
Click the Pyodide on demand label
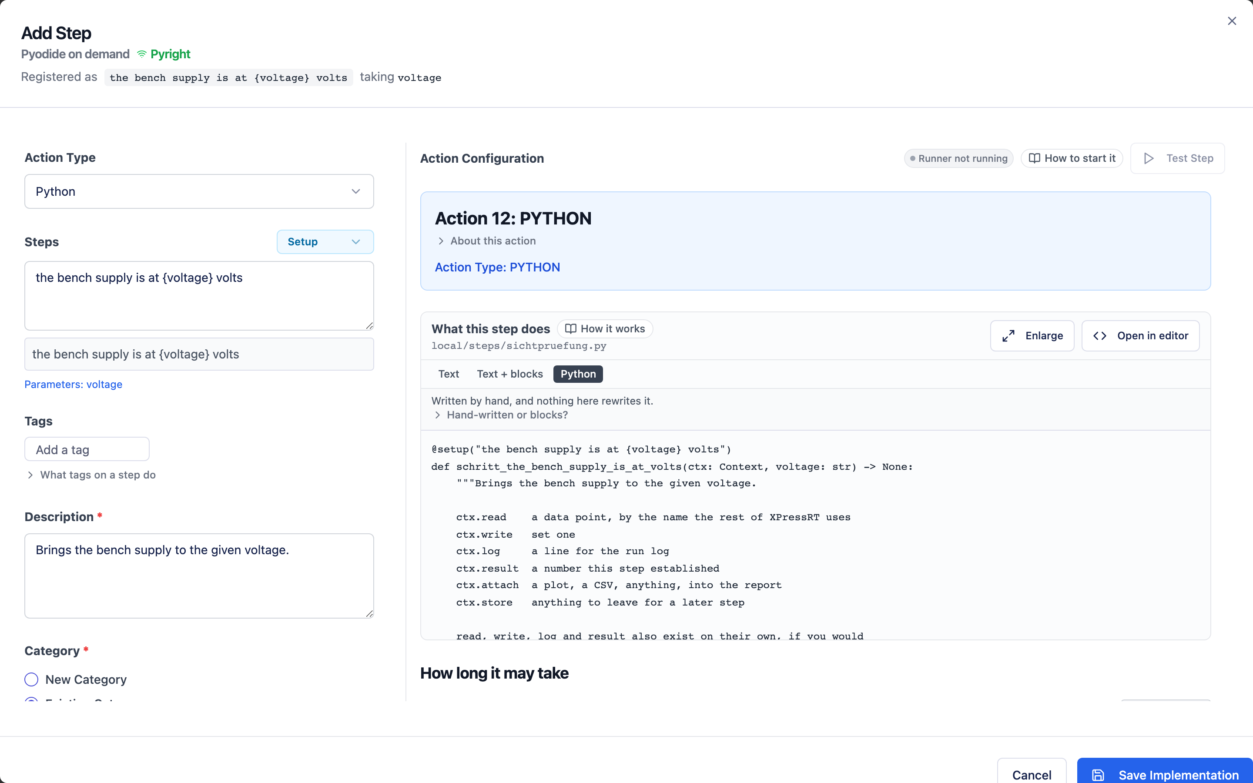coord(76,54)
